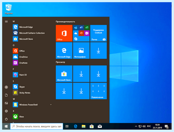The width and height of the screenshot is (174, 132).
Task: Open Pictures from Start sidebar
Action: (6, 103)
